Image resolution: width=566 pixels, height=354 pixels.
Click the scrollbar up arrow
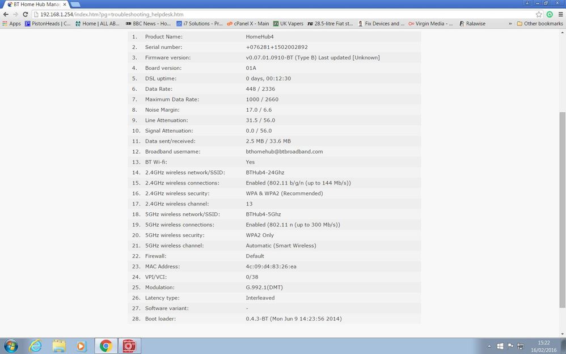tap(563, 32)
